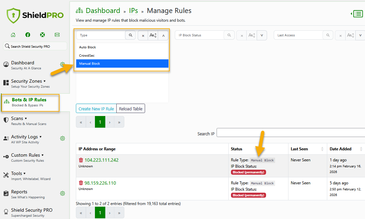Click Create New IP Rule button
The height and width of the screenshot is (219, 365).
pyautogui.click(x=96, y=109)
